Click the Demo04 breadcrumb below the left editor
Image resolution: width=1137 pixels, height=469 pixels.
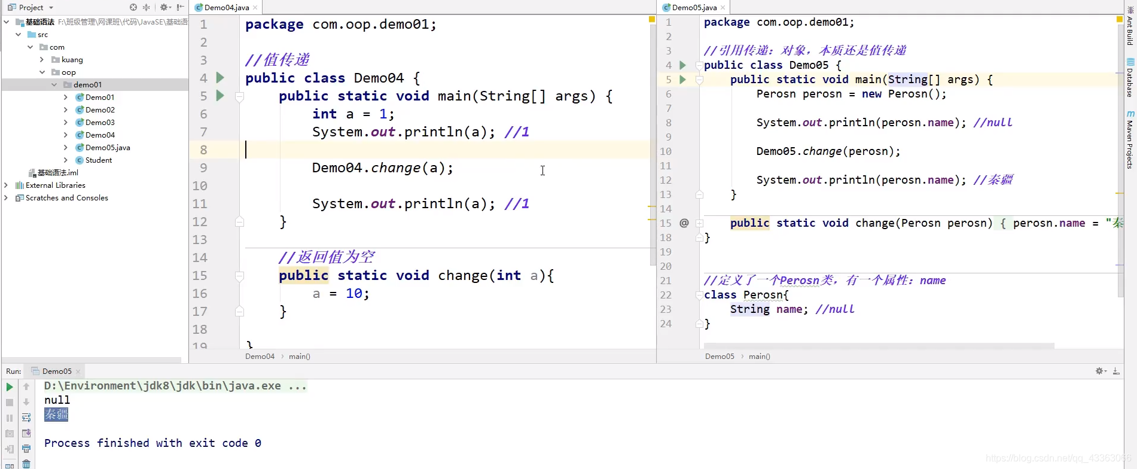coord(260,357)
